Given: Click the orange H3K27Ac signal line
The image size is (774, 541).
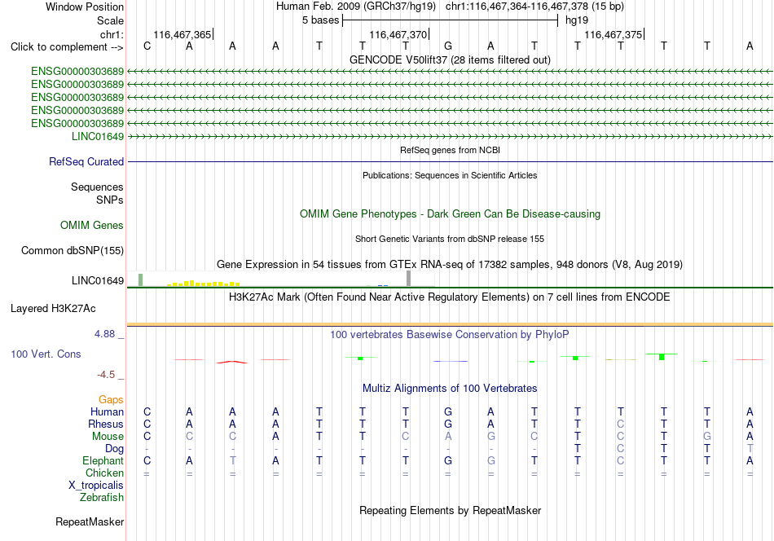Looking at the screenshot, I should (451, 324).
